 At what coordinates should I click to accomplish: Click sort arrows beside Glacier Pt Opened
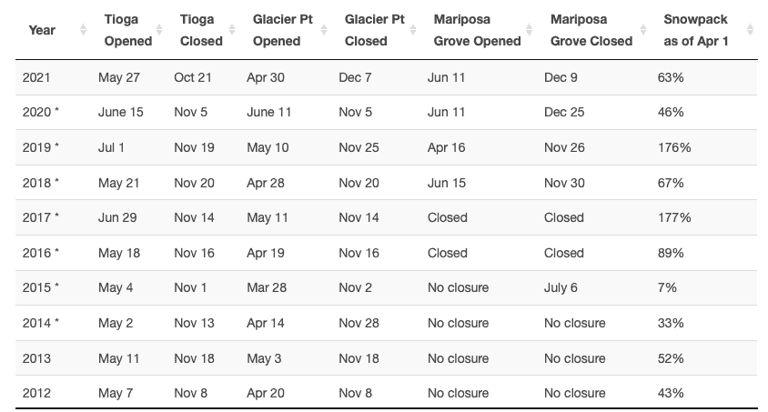(324, 30)
